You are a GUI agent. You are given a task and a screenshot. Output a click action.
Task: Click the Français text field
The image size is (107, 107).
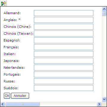pyautogui.click(x=64, y=47)
